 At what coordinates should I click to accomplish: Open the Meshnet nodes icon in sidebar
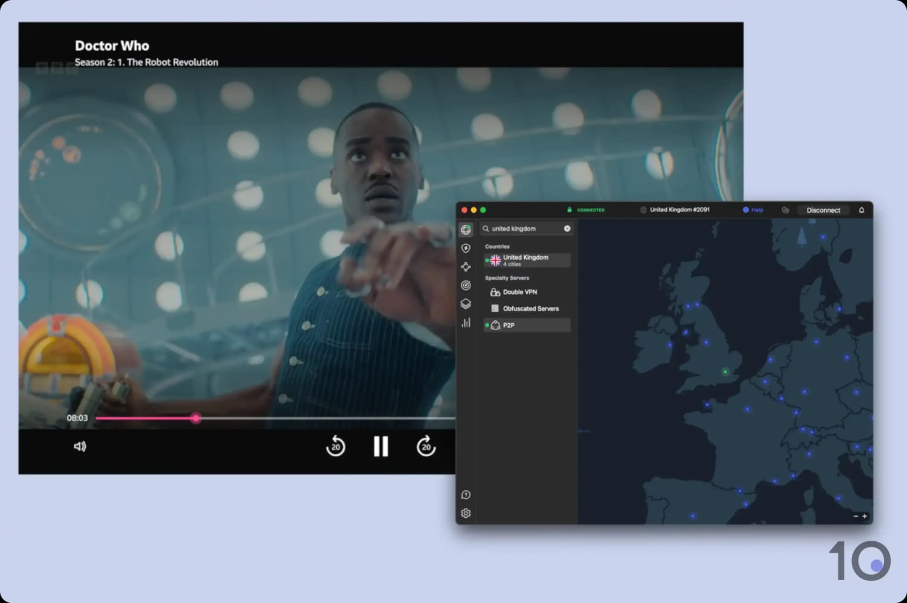(x=466, y=266)
